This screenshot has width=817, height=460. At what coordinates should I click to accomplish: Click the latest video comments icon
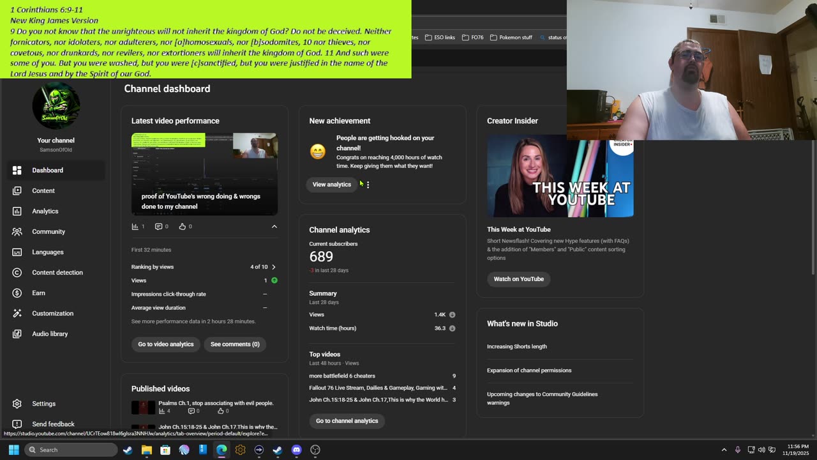tap(158, 226)
